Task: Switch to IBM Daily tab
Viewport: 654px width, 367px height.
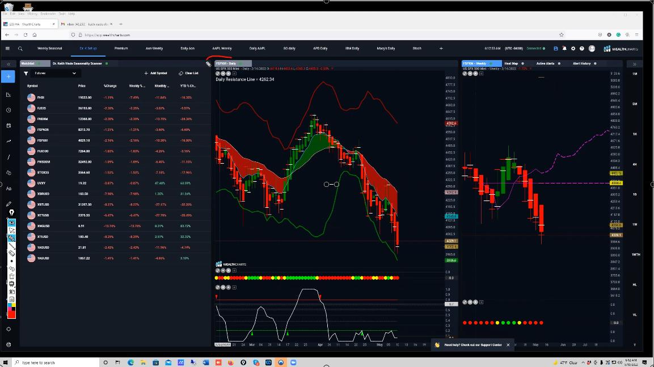Action: coord(352,49)
